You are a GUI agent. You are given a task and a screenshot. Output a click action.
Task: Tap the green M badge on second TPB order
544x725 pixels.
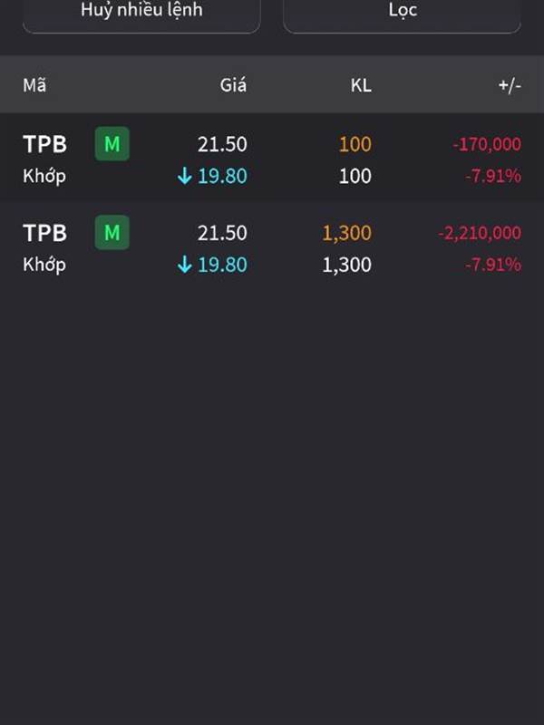112,233
